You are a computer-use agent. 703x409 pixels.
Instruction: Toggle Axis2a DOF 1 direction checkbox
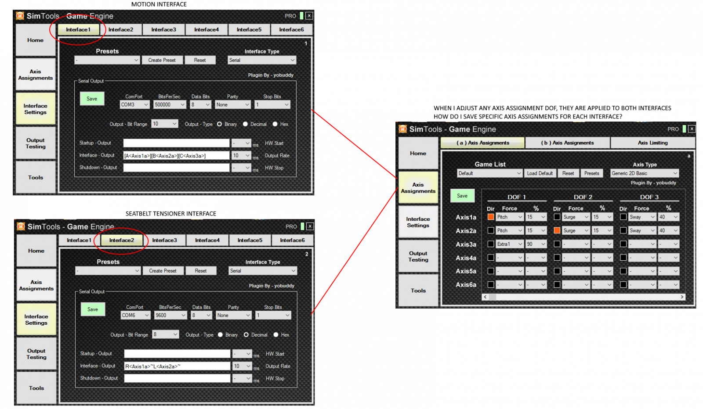point(491,230)
